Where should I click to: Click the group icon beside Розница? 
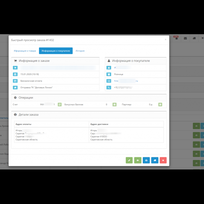pos(109,74)
